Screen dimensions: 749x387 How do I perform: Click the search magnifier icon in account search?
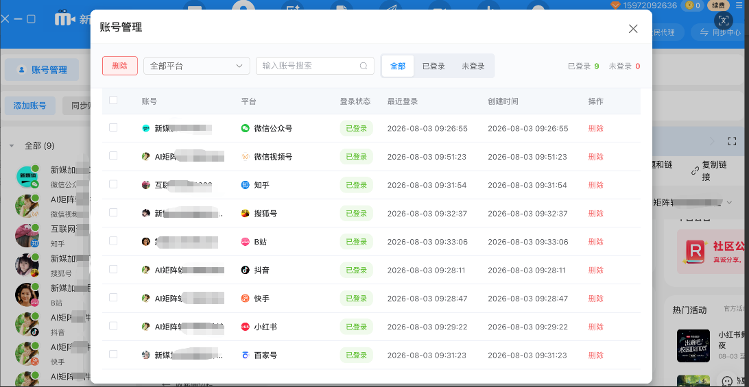(x=364, y=66)
